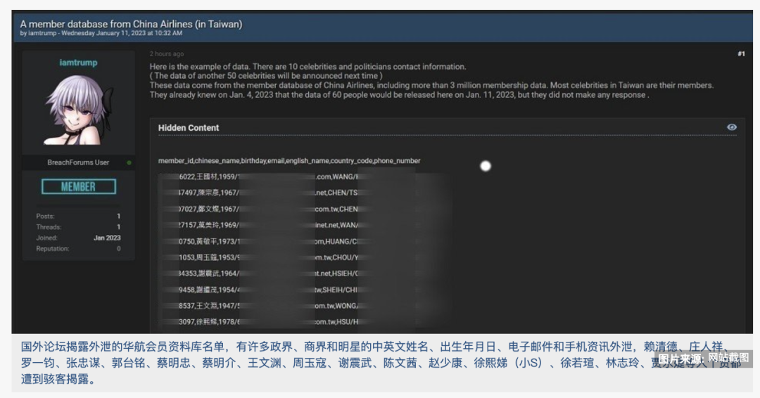Select the 'Joined: Jan 2023' row

78,238
